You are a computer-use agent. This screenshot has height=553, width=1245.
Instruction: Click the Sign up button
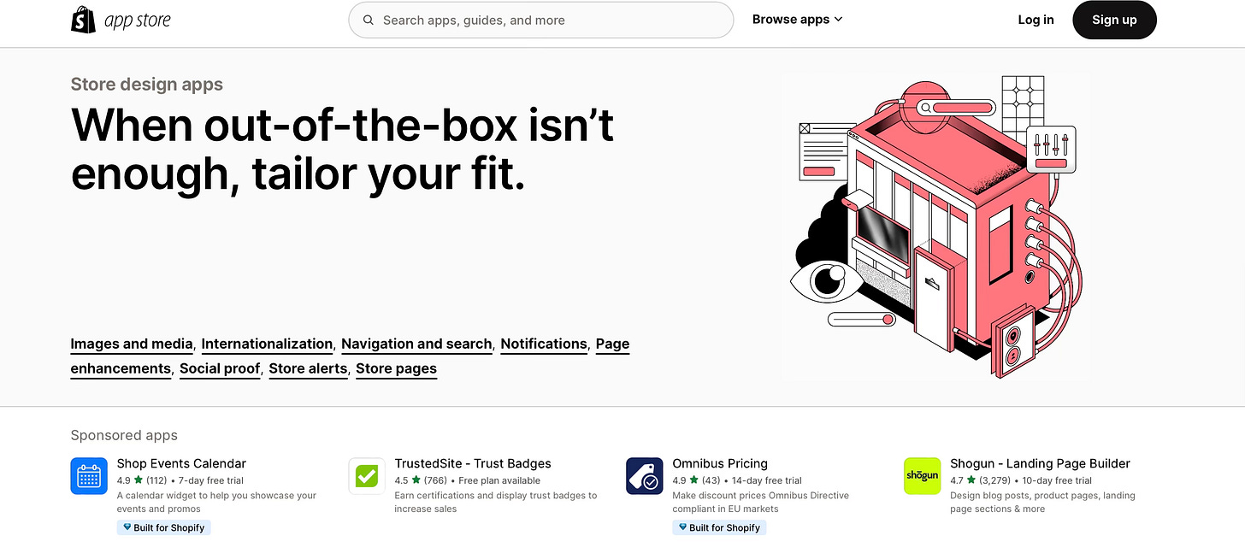coord(1114,20)
